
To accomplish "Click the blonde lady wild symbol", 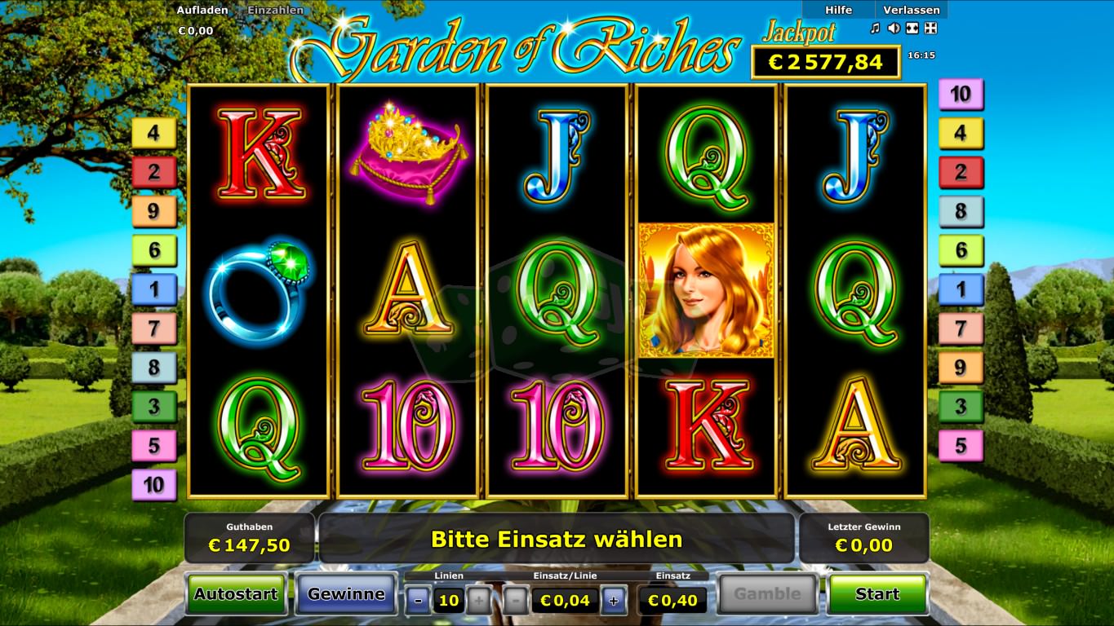I will click(x=706, y=290).
